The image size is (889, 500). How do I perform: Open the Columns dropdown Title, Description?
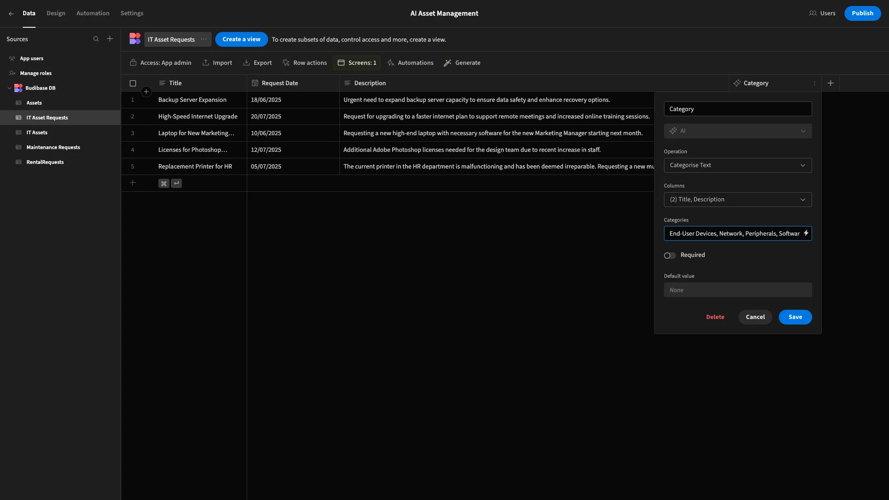[x=738, y=200]
